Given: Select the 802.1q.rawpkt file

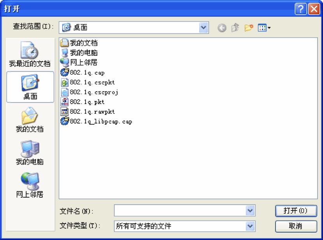Looking at the screenshot, I should (x=92, y=111).
